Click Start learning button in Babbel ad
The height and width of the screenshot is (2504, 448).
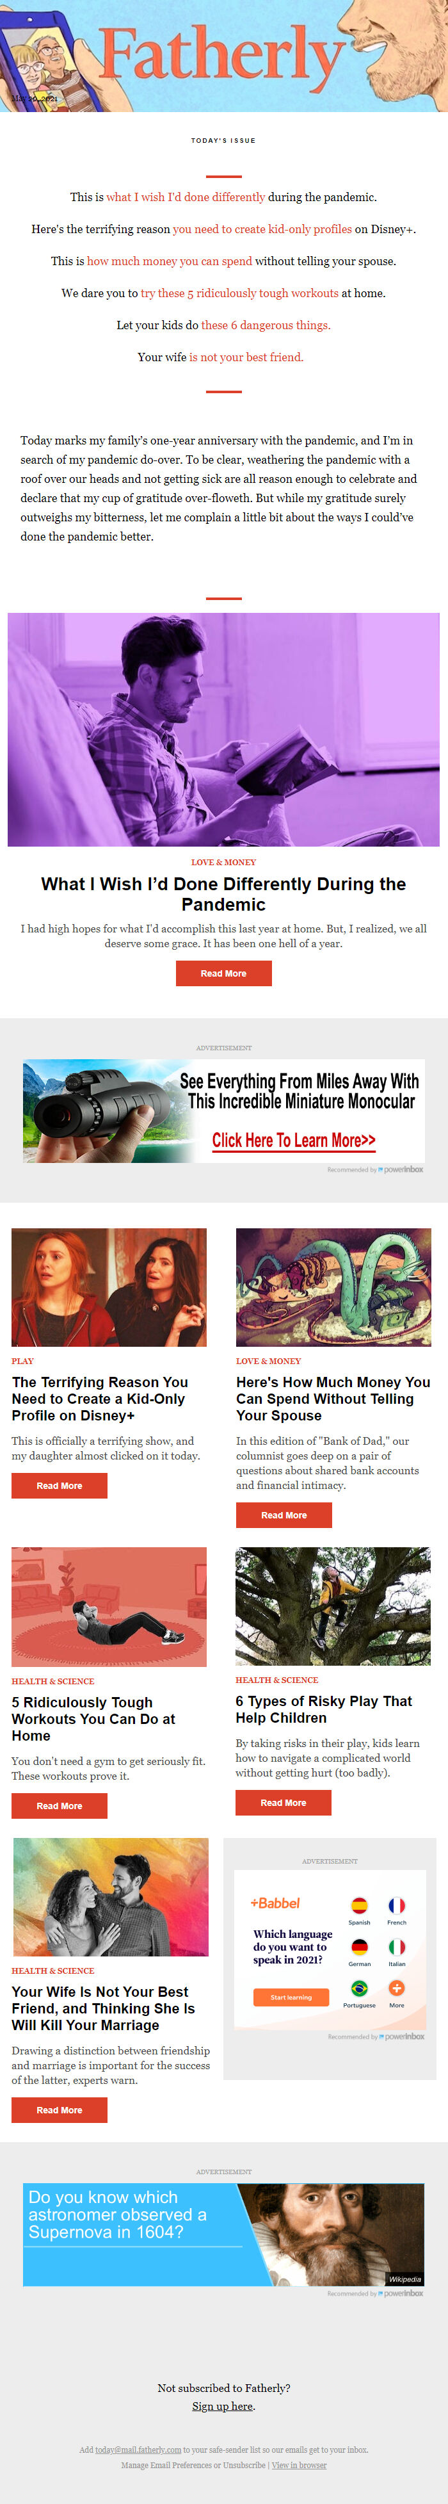tap(291, 1997)
